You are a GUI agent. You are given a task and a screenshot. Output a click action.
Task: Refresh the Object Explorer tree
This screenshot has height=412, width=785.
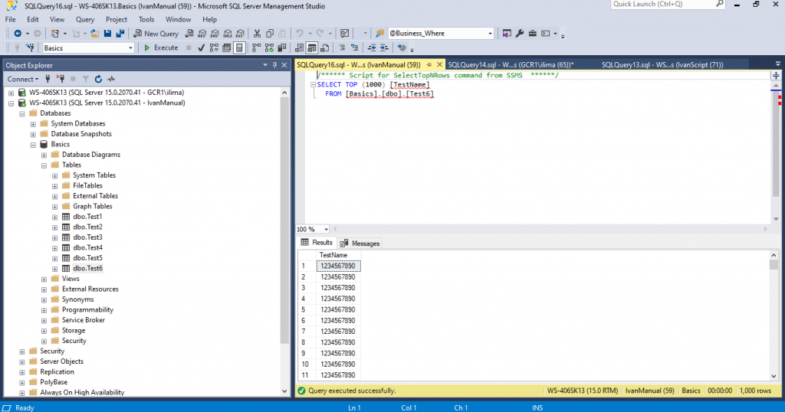click(x=98, y=79)
